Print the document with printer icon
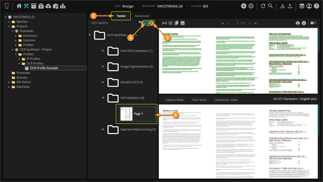Image resolution: width=323 pixels, height=182 pixels. (x=298, y=23)
